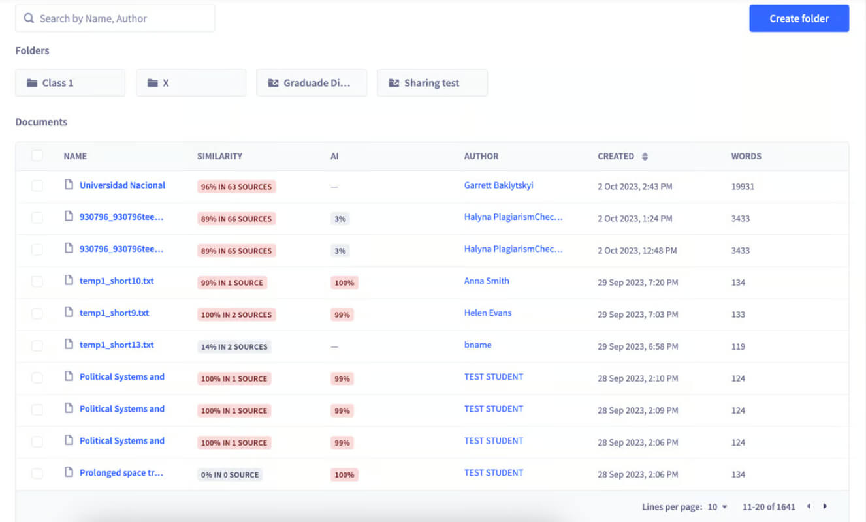Click the Create folder button

point(799,18)
